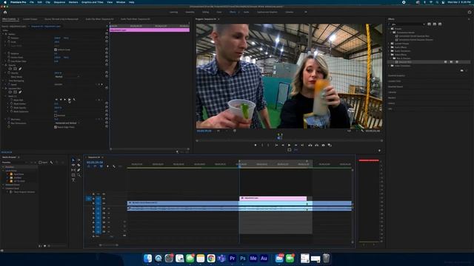Toggle Ingest checkbox in Media Browser

pos(40,163)
